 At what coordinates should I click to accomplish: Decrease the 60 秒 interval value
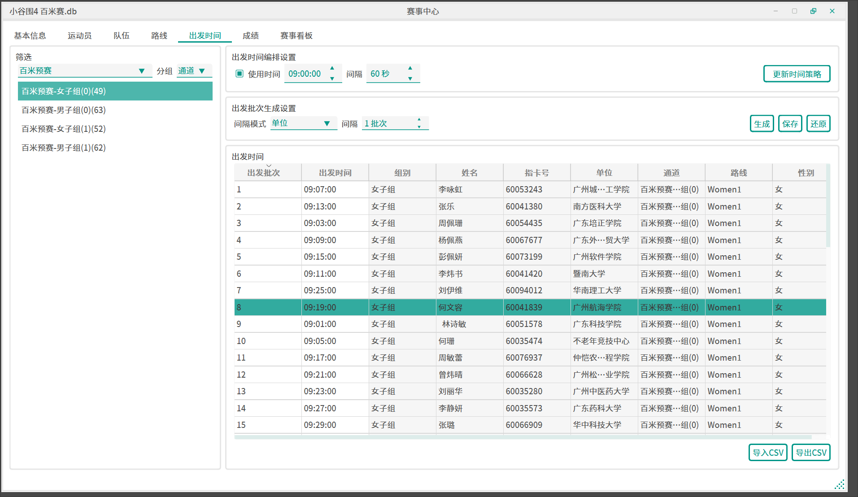[x=410, y=79]
